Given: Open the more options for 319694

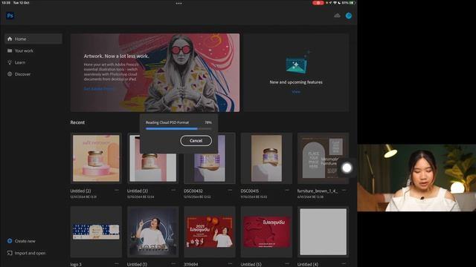Looking at the screenshot, I should 230,264.
